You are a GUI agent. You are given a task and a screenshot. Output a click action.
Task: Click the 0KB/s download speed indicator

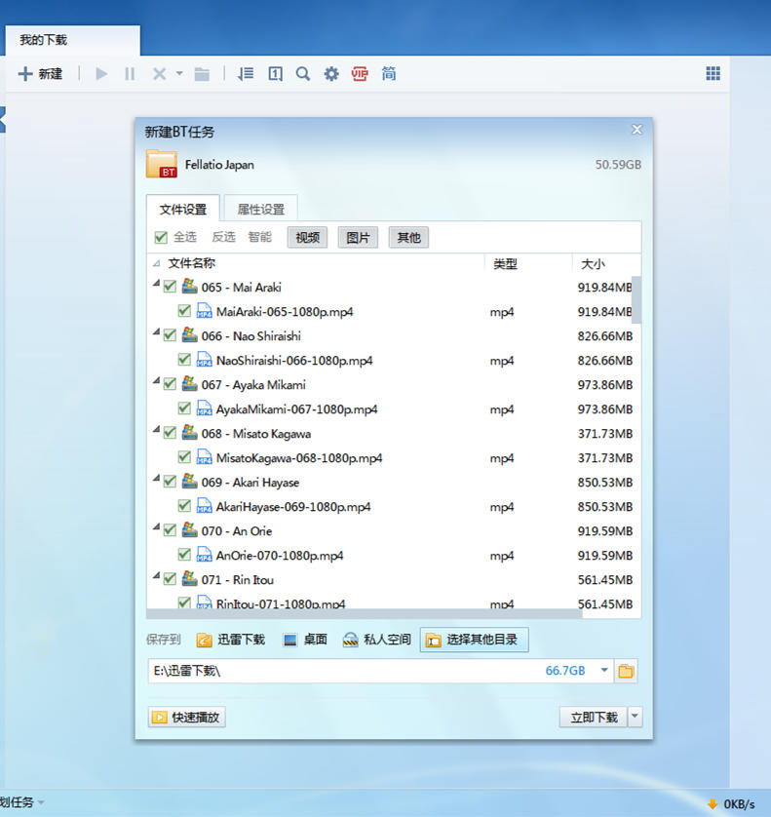(x=731, y=803)
